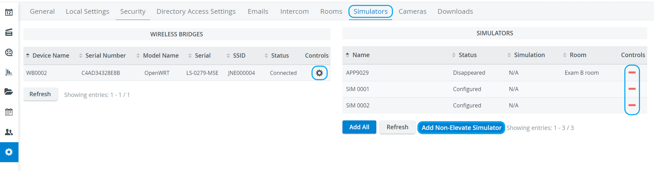This screenshot has width=654, height=171.
Task: Open WB0002 bridge settings gear
Action: coord(319,73)
